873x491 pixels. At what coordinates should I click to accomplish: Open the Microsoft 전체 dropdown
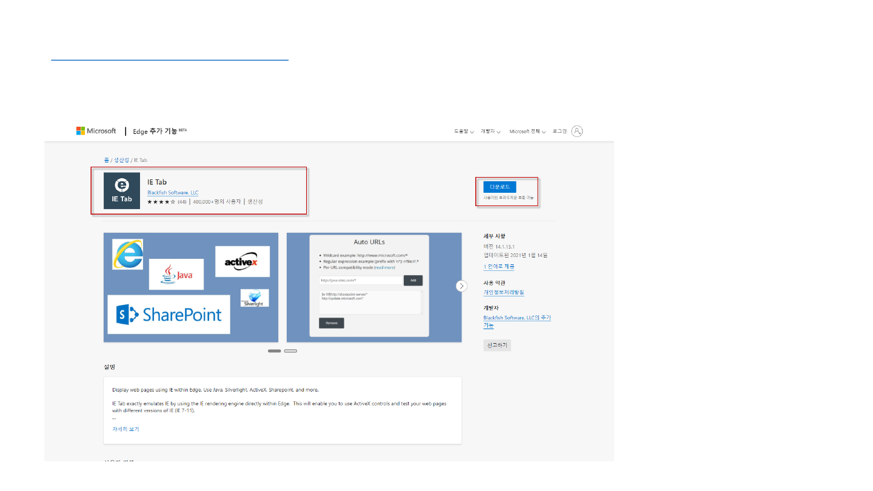527,132
